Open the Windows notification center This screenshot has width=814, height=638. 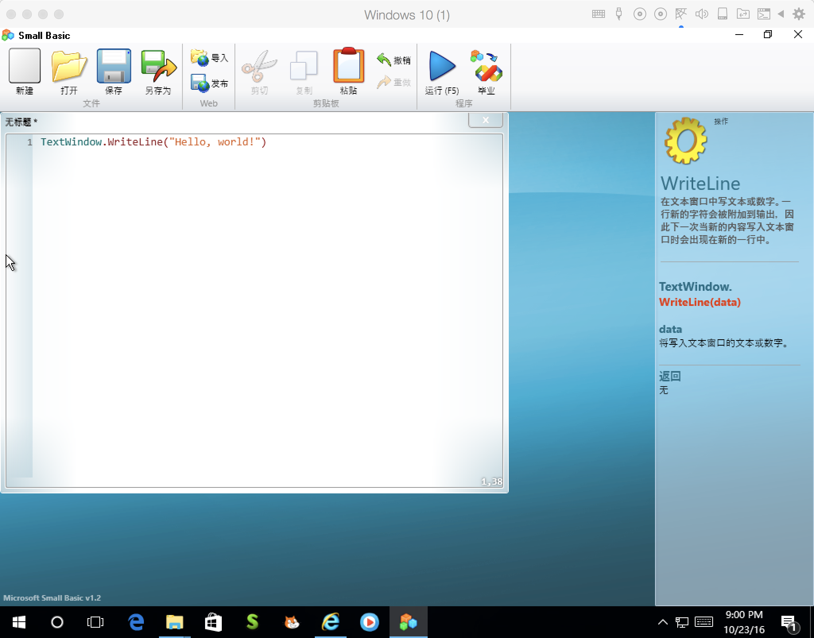788,622
